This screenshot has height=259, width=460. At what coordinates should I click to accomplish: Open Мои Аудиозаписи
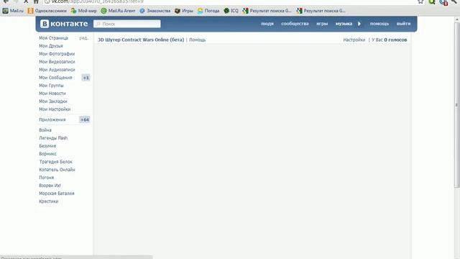pos(57,70)
